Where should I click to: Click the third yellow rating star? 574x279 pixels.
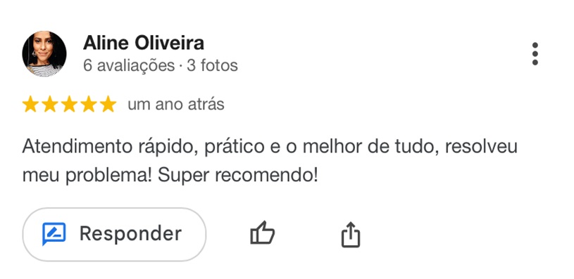point(69,105)
